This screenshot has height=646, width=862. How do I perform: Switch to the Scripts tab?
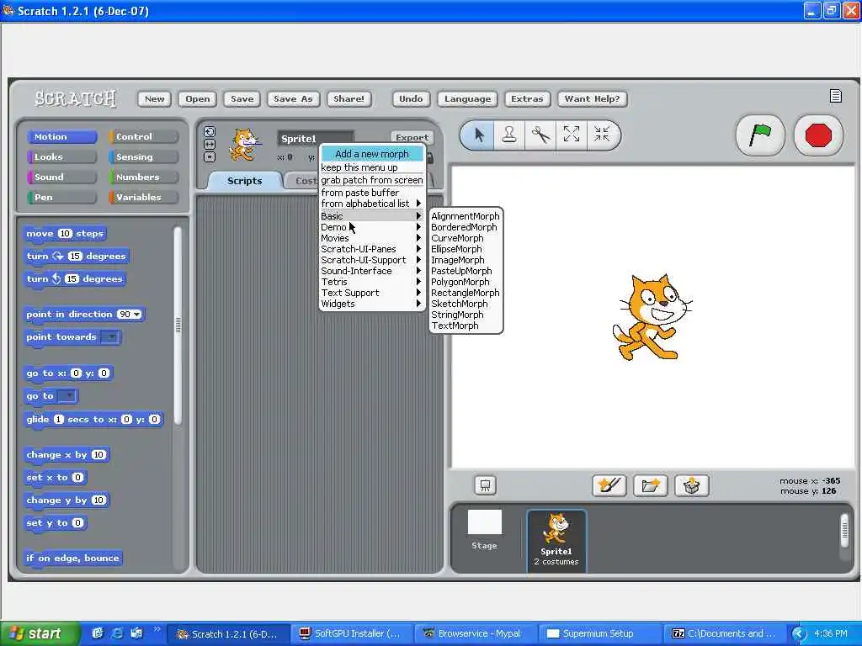click(245, 181)
